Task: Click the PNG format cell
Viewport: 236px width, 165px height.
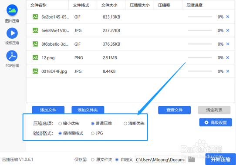Action: click(x=79, y=57)
